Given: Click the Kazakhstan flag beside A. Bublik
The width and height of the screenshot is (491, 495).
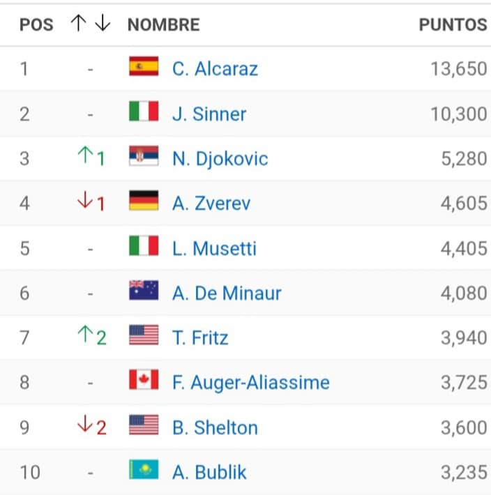Looking at the screenshot, I should tap(144, 470).
